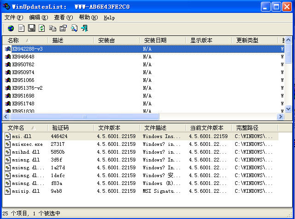Sort by 更新类型 column header
This screenshot has height=219, width=295.
coord(255,40)
